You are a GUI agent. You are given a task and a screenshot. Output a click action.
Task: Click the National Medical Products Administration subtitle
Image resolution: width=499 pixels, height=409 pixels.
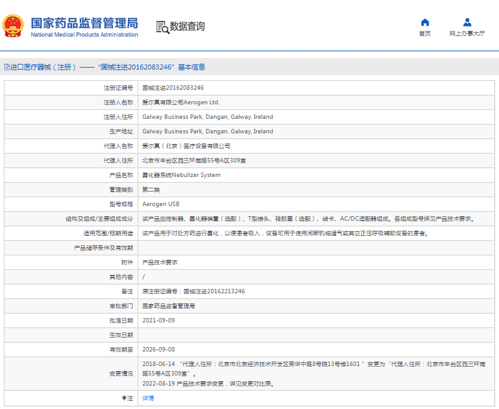pos(84,35)
